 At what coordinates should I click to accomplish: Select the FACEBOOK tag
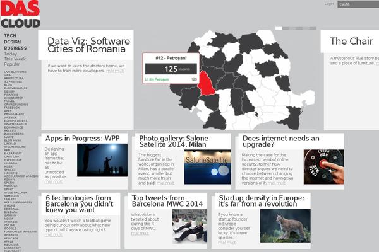12,108
